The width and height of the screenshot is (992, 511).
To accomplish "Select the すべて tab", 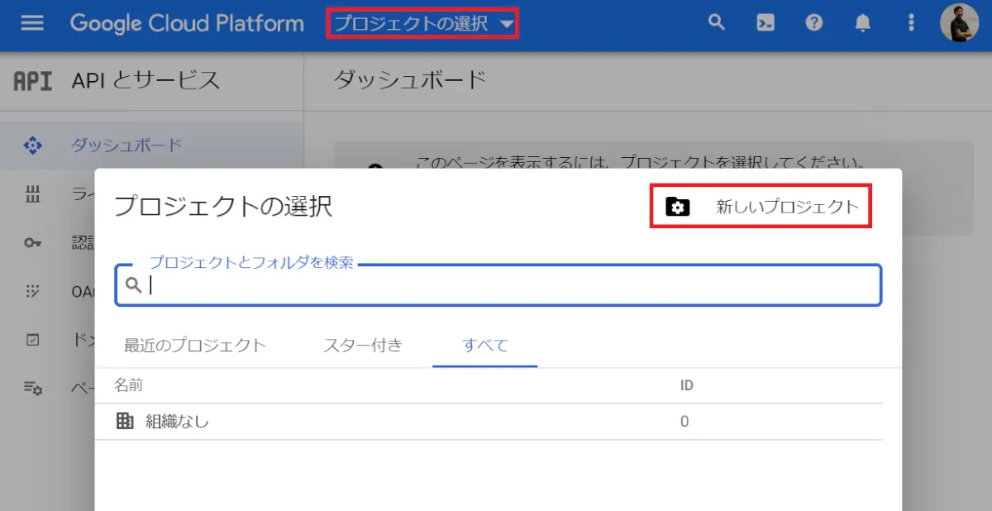I will [485, 345].
